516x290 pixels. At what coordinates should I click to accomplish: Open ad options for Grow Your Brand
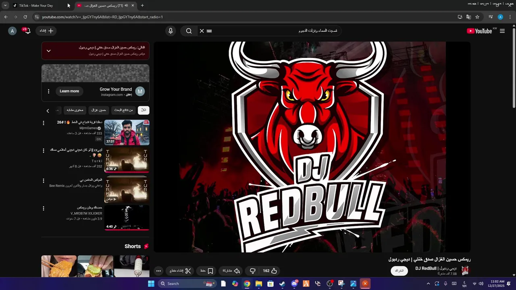(49, 91)
